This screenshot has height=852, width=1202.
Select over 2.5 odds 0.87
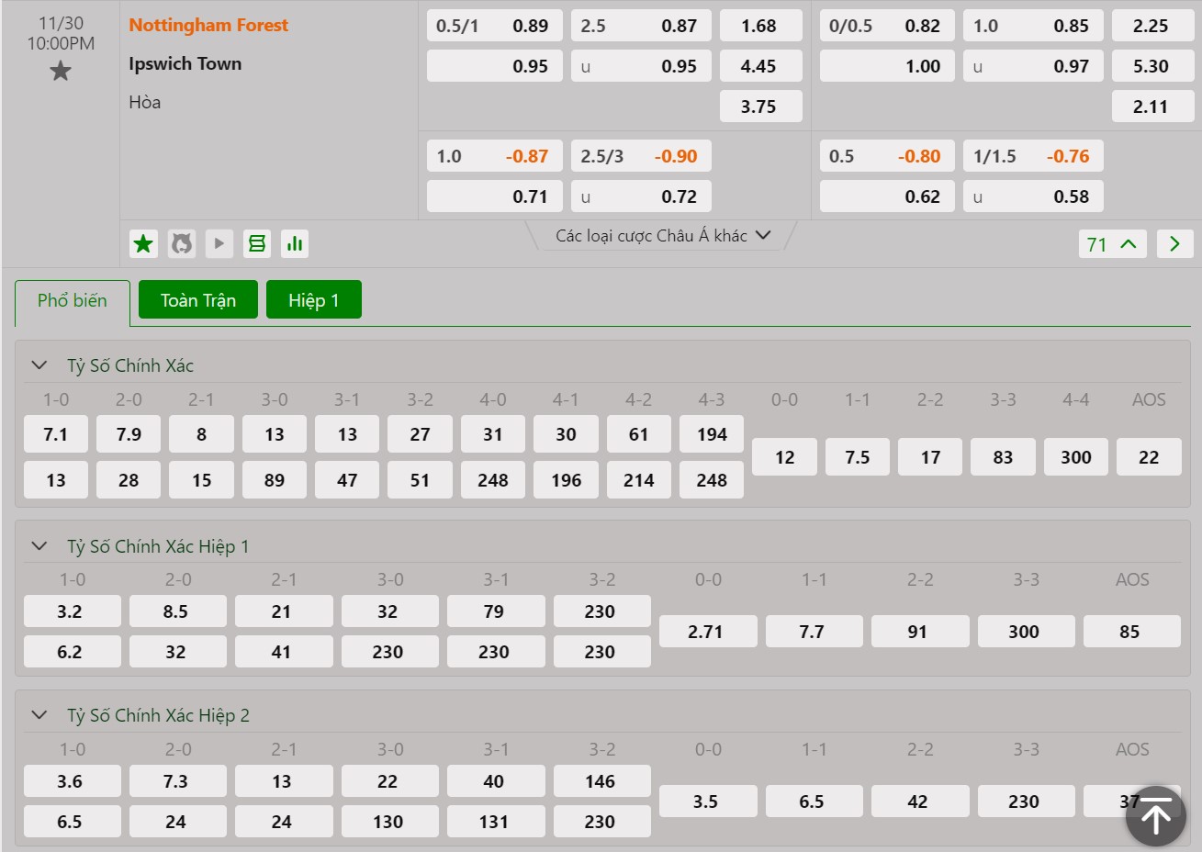641,26
